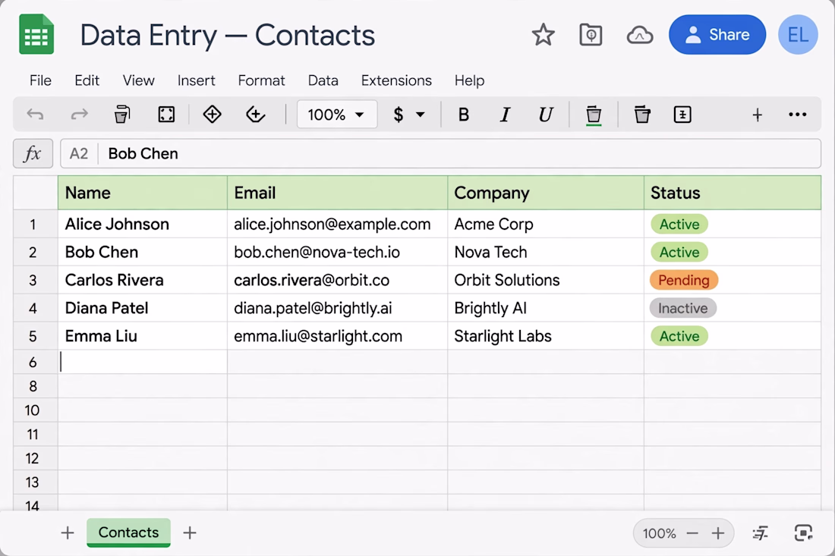Open the toolbar zoom 100% dropdown
Screen dimensions: 835x556
337,115
